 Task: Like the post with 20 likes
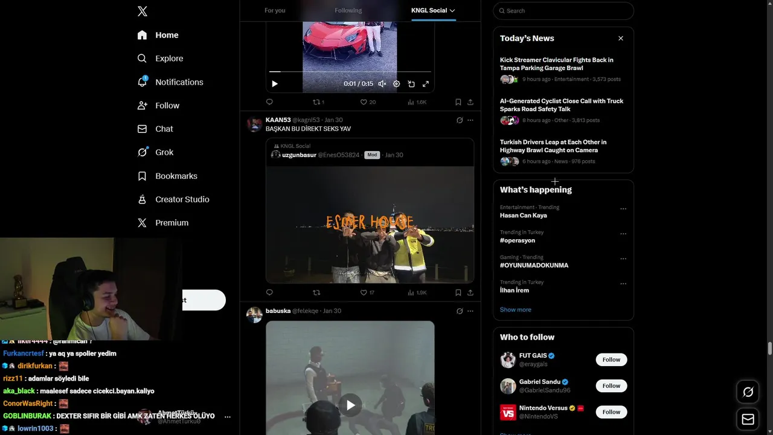(368, 102)
